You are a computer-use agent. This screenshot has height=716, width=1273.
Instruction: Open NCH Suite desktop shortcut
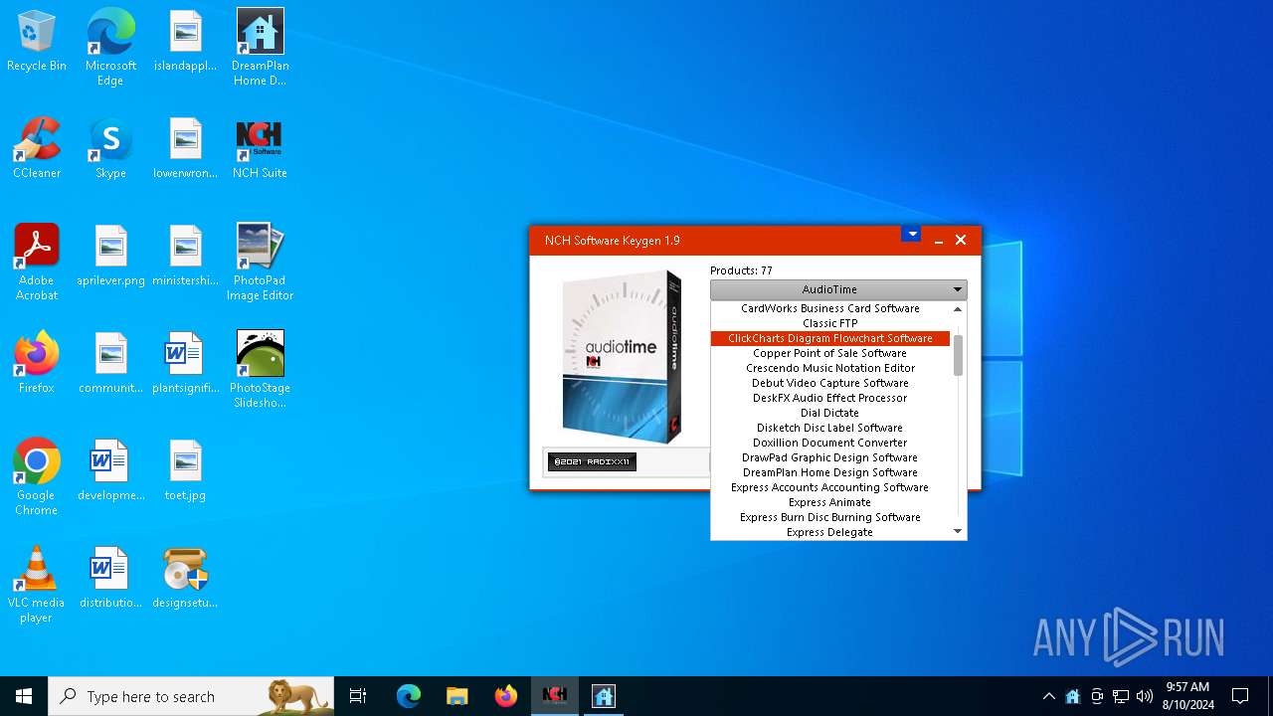(260, 149)
